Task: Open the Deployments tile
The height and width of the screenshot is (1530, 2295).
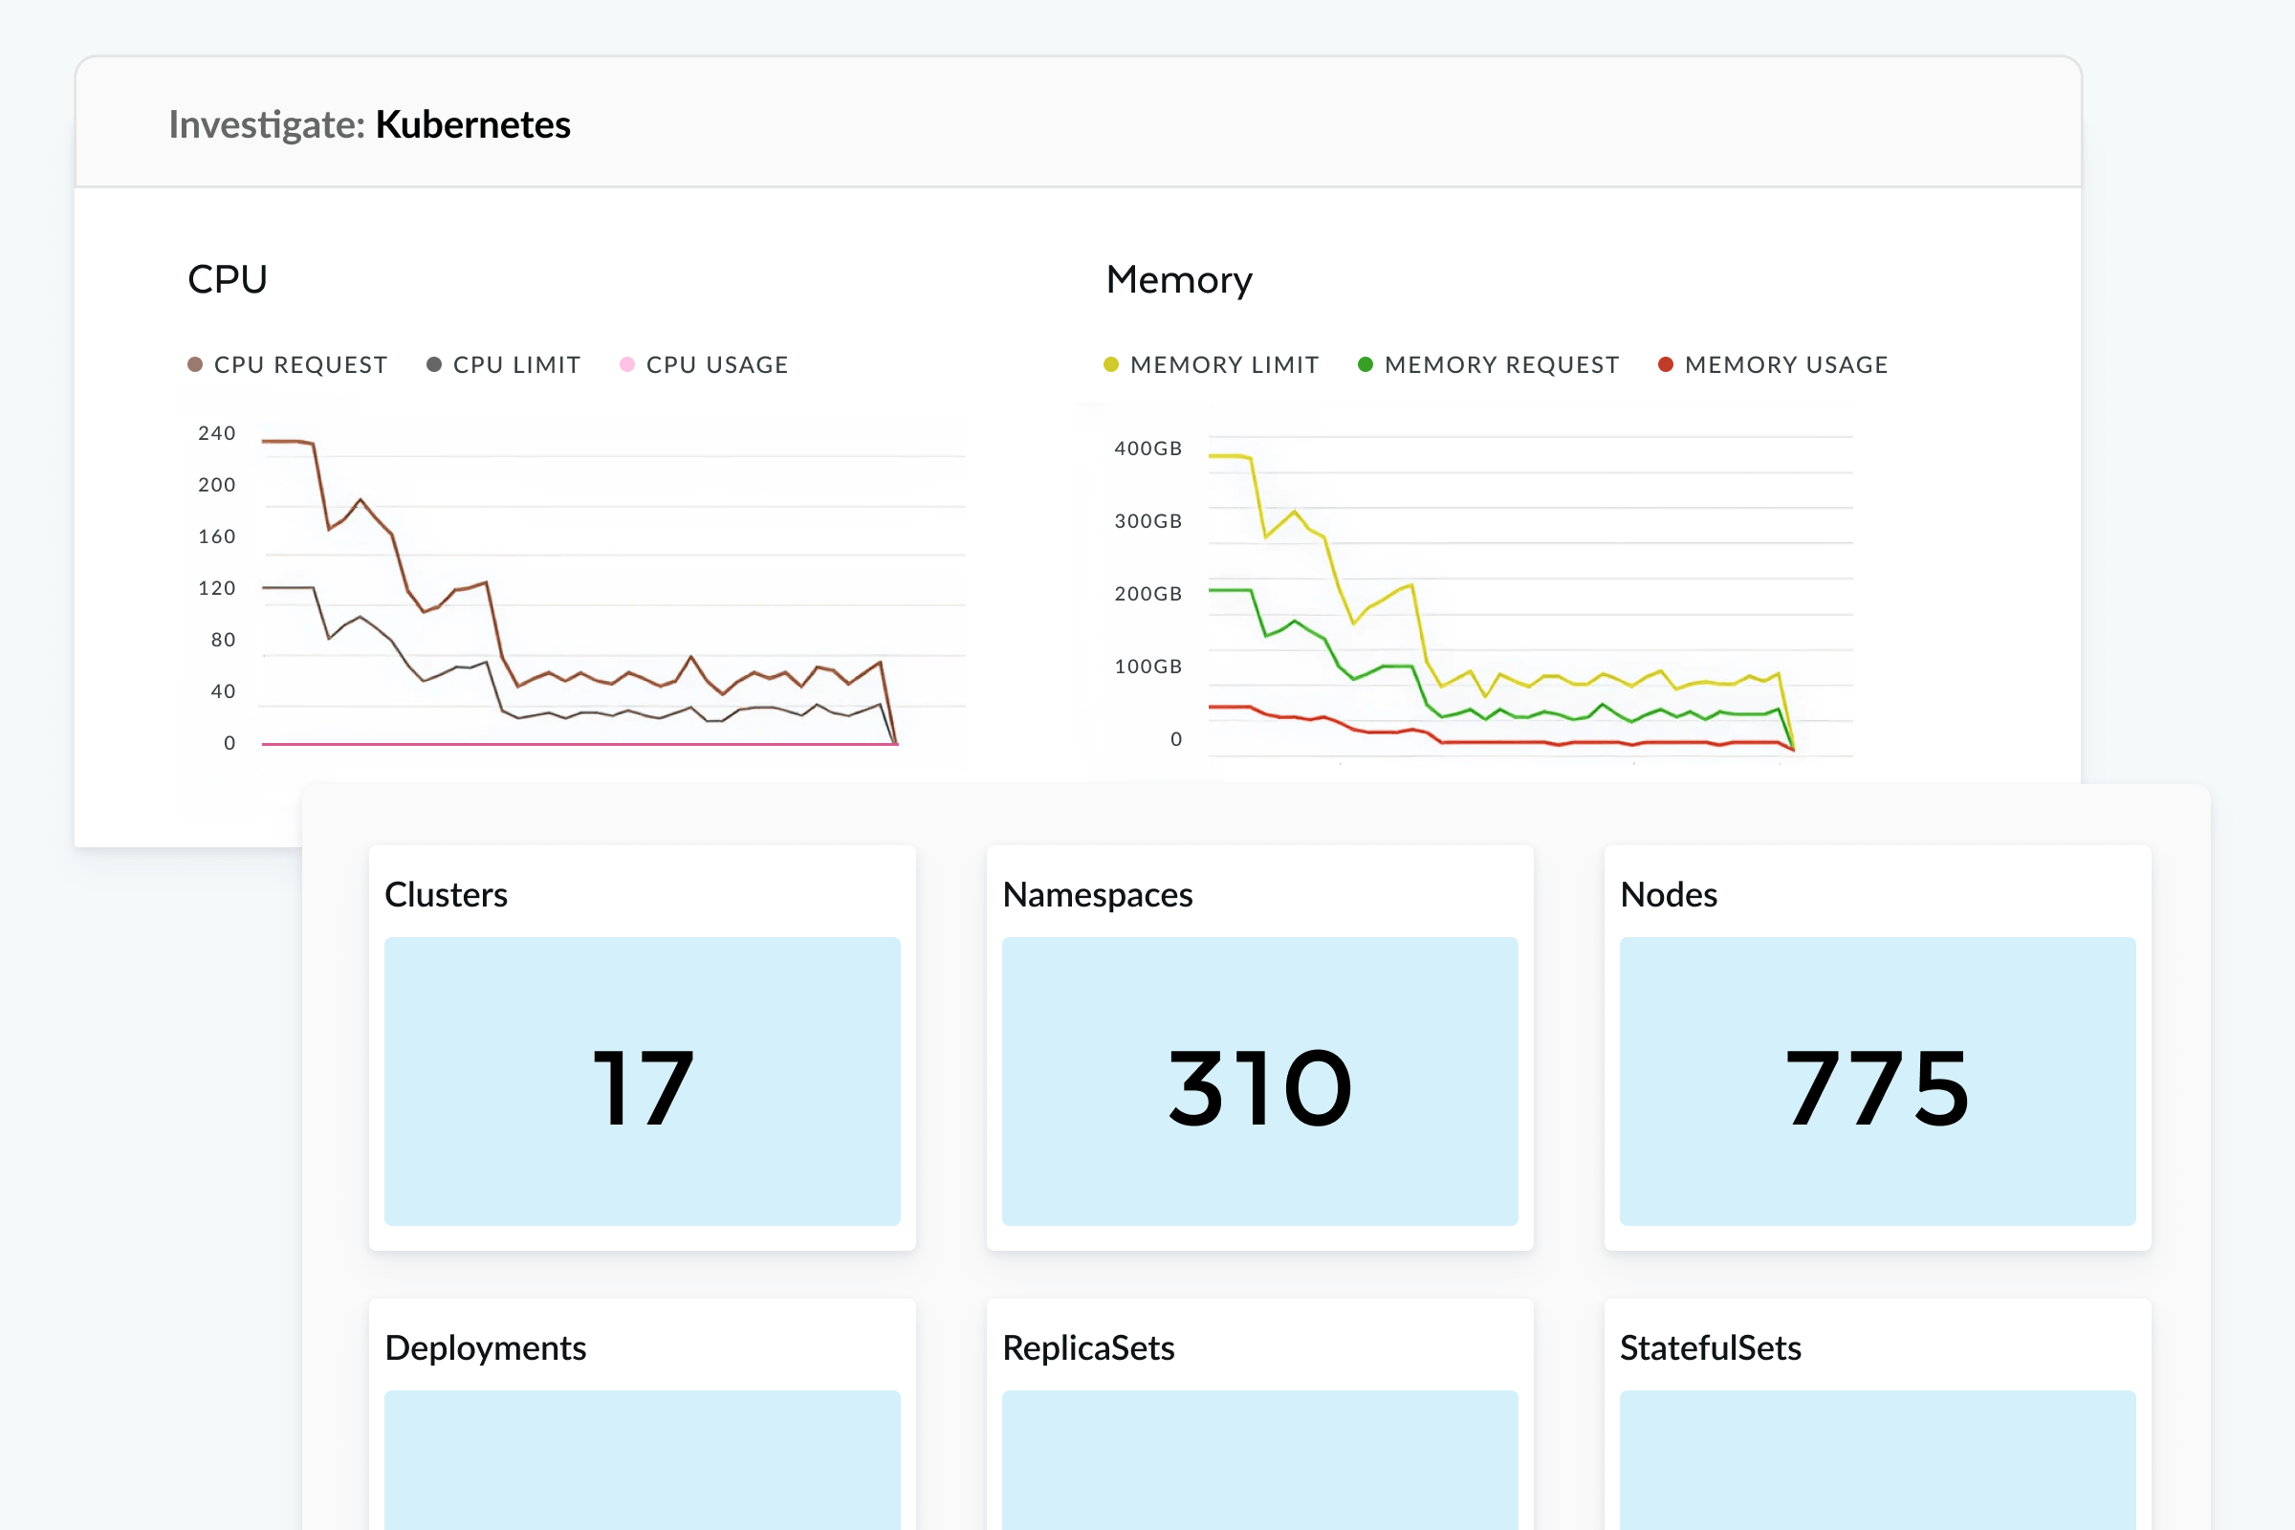Action: tap(642, 1460)
